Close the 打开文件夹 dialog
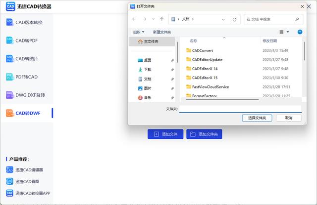 302,6
